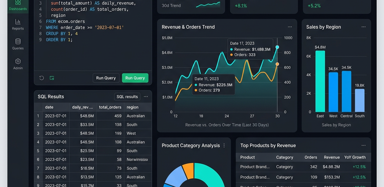Click the GROUP BY 1, 4 code line
This screenshot has width=384, height=187.
point(62,34)
